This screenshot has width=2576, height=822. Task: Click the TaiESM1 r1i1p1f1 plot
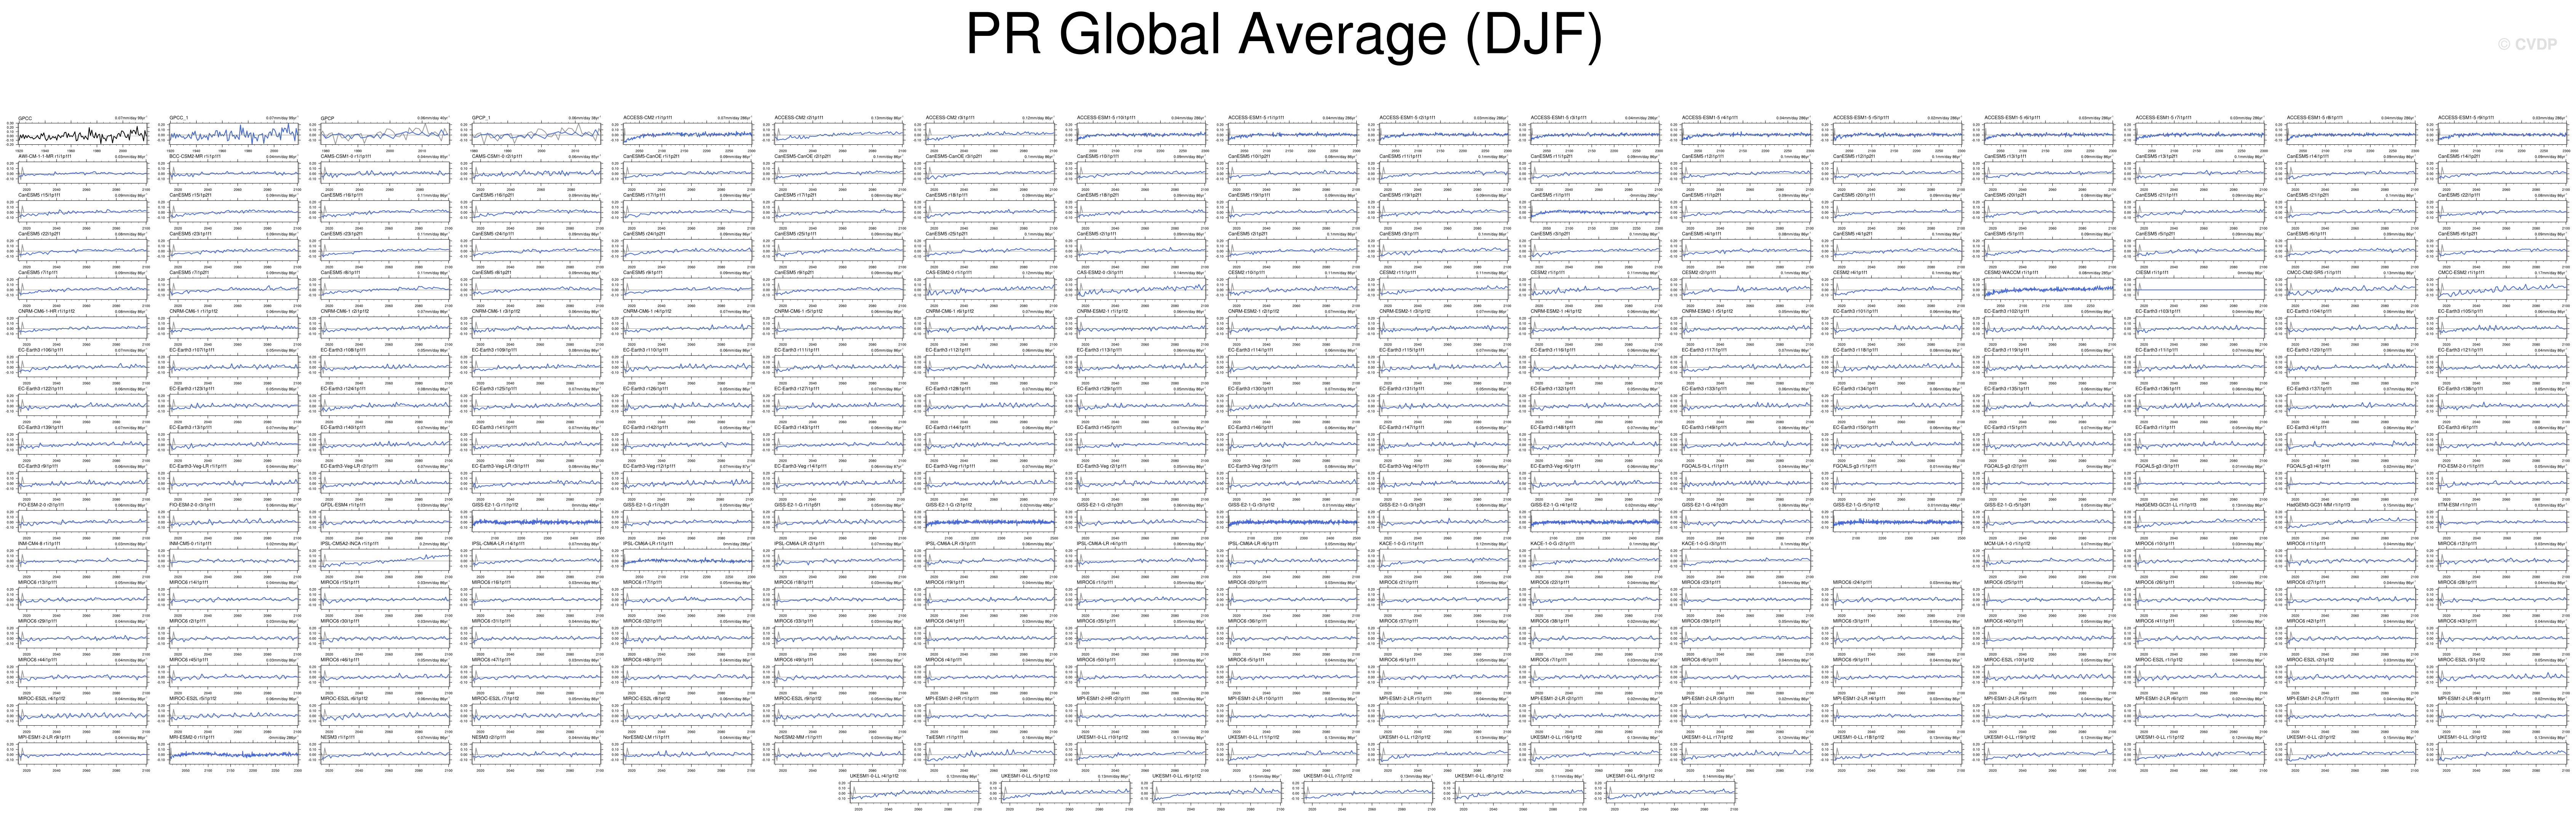pos(990,754)
